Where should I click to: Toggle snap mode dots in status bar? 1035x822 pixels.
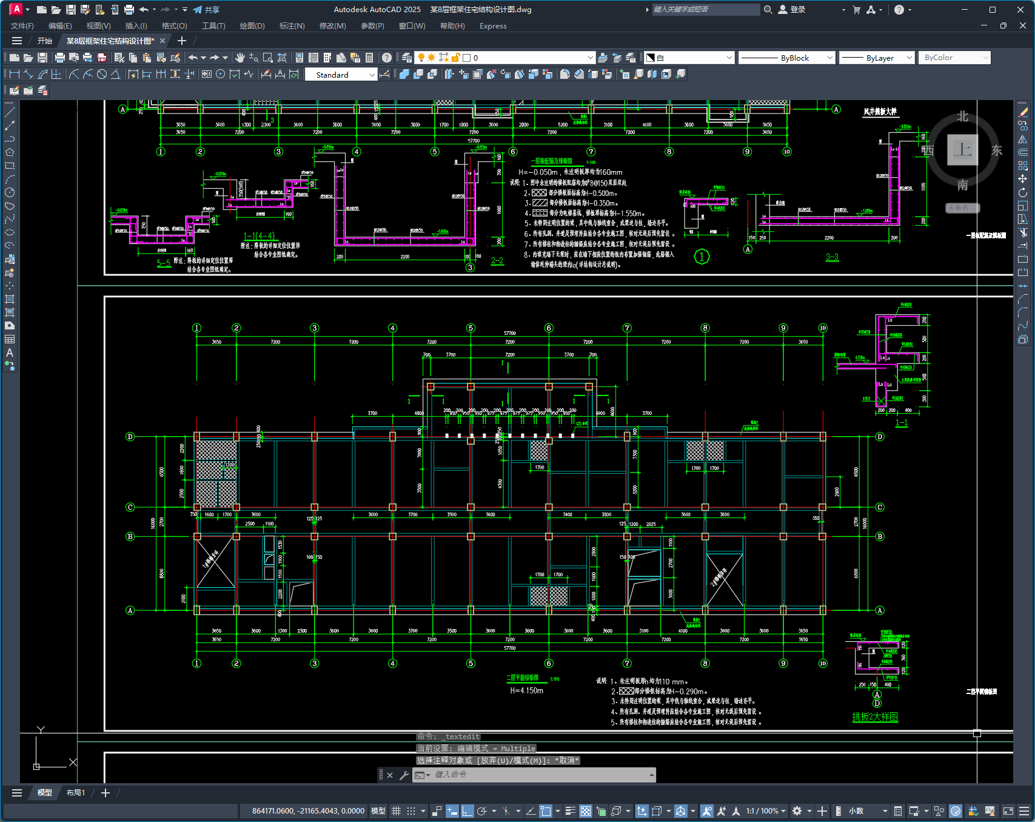pyautogui.click(x=411, y=811)
